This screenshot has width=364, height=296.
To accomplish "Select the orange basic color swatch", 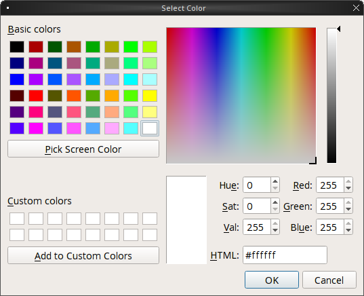I will pyautogui.click(x=112, y=96).
